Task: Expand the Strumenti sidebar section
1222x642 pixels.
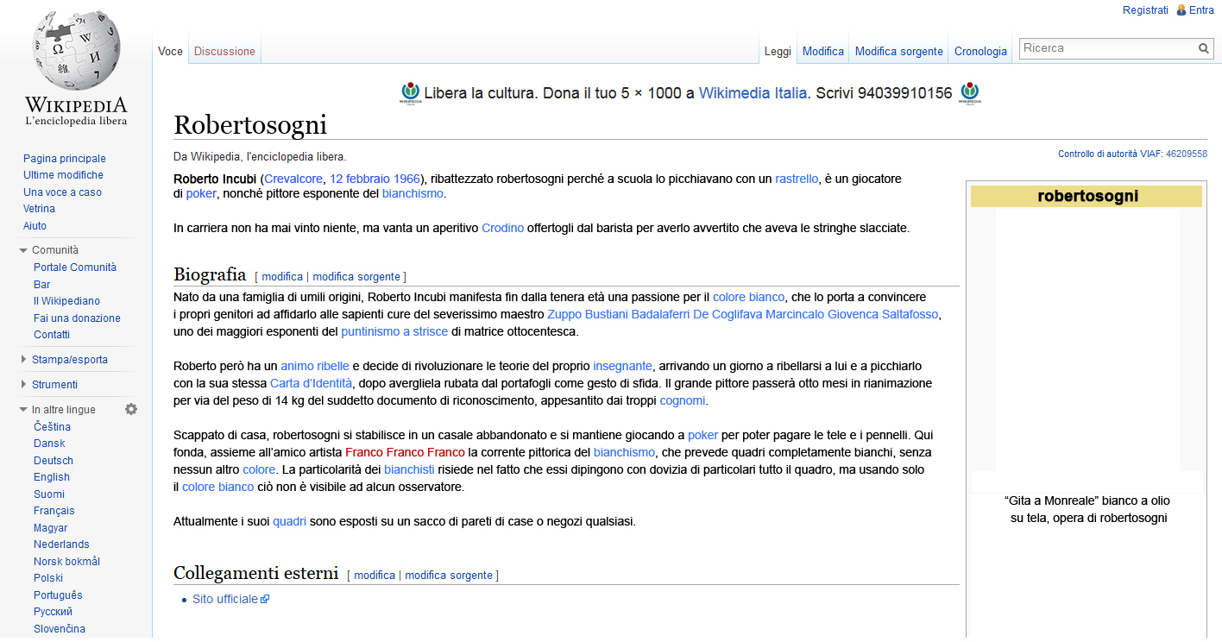Action: [x=23, y=385]
